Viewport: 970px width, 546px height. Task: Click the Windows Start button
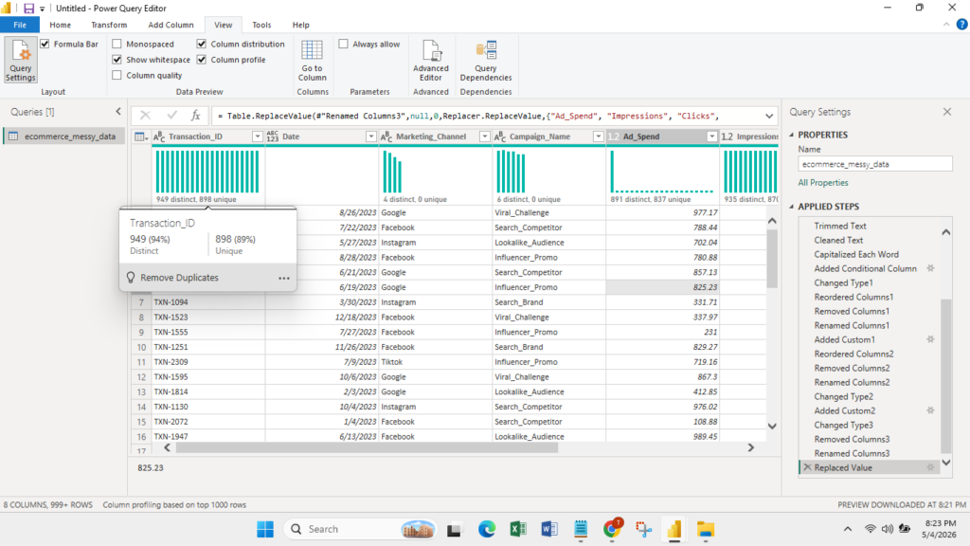click(265, 529)
